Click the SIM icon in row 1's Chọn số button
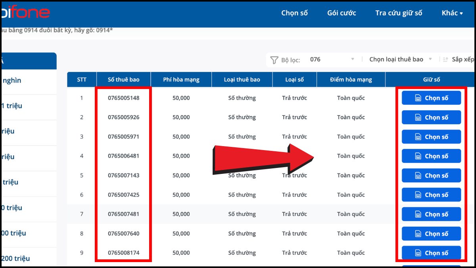Image resolution: width=476 pixels, height=268 pixels. click(x=418, y=98)
